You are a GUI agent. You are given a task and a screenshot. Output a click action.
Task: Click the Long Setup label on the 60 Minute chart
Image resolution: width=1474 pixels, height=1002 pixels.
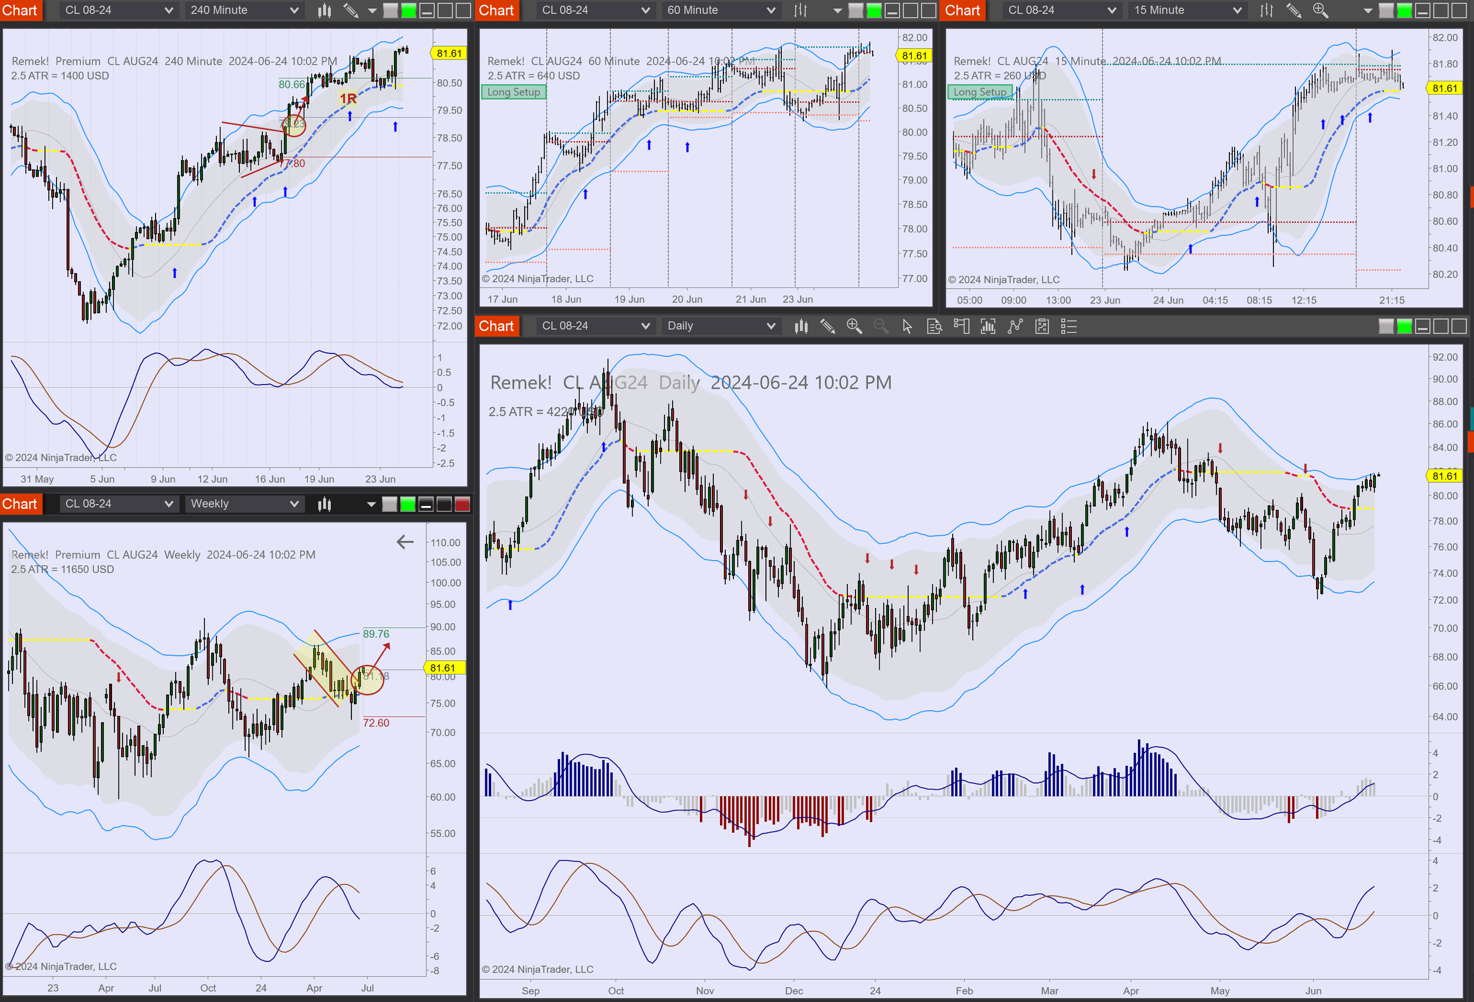click(x=514, y=92)
